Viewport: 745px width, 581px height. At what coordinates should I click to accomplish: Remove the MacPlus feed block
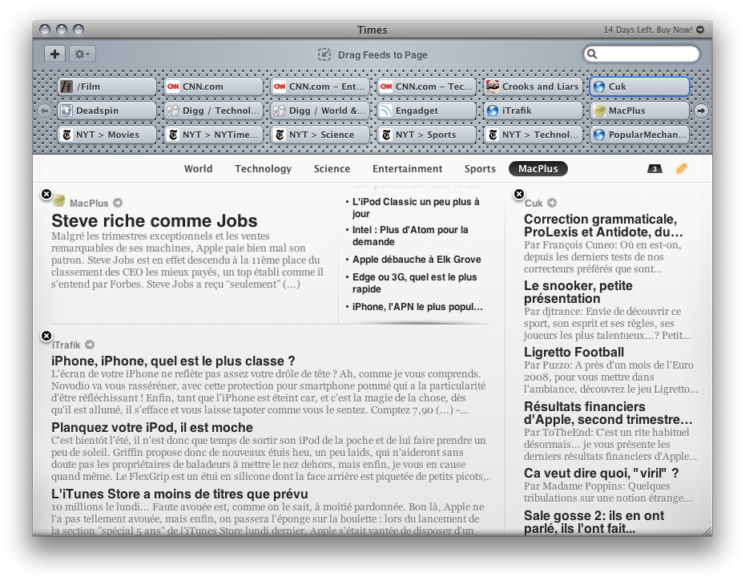click(x=46, y=194)
